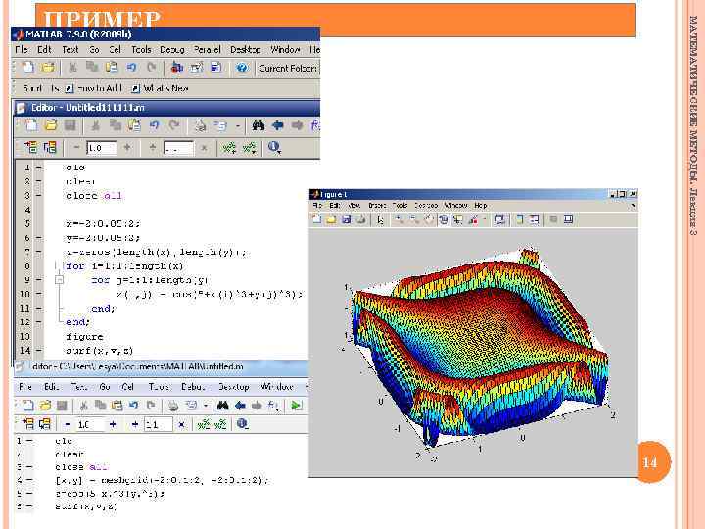Image resolution: width=705 pixels, height=529 pixels.
Task: Click New file icon in MATLAB main toolbar
Action: tap(28, 68)
